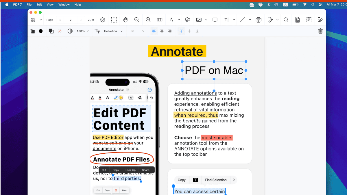Open the Edit menu
Image resolution: width=347 pixels, height=195 pixels.
[x=39, y=5]
